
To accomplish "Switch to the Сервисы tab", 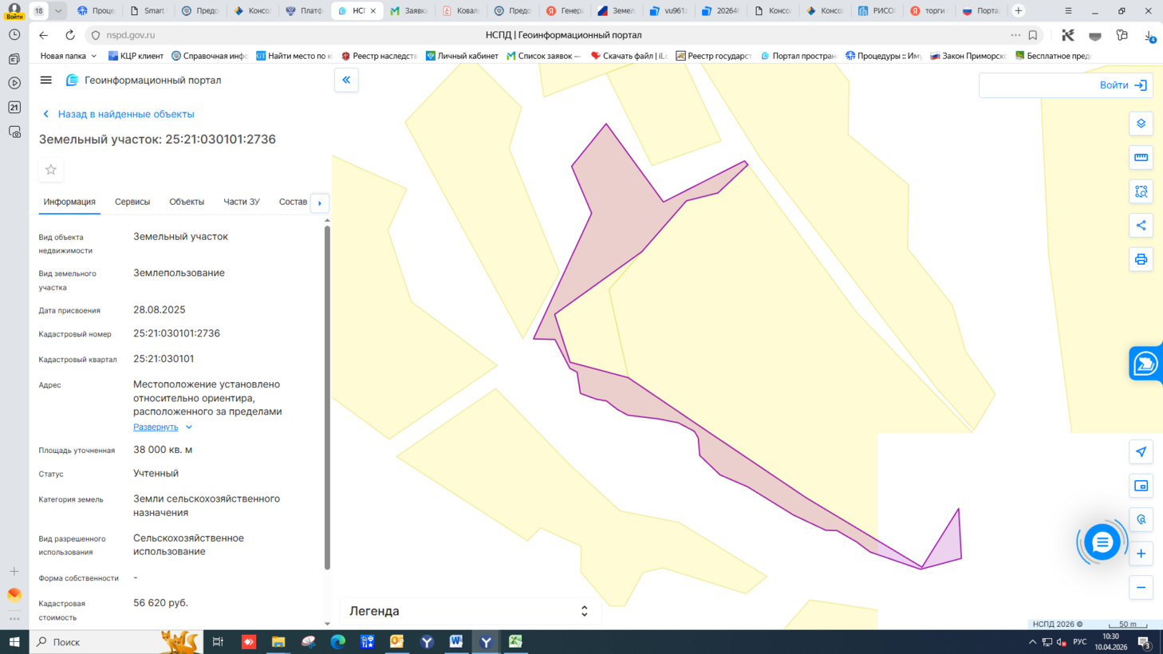I will pyautogui.click(x=132, y=202).
